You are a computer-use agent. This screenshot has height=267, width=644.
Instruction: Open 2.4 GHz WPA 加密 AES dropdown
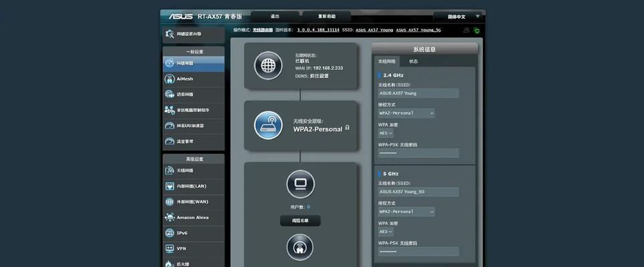click(x=385, y=133)
